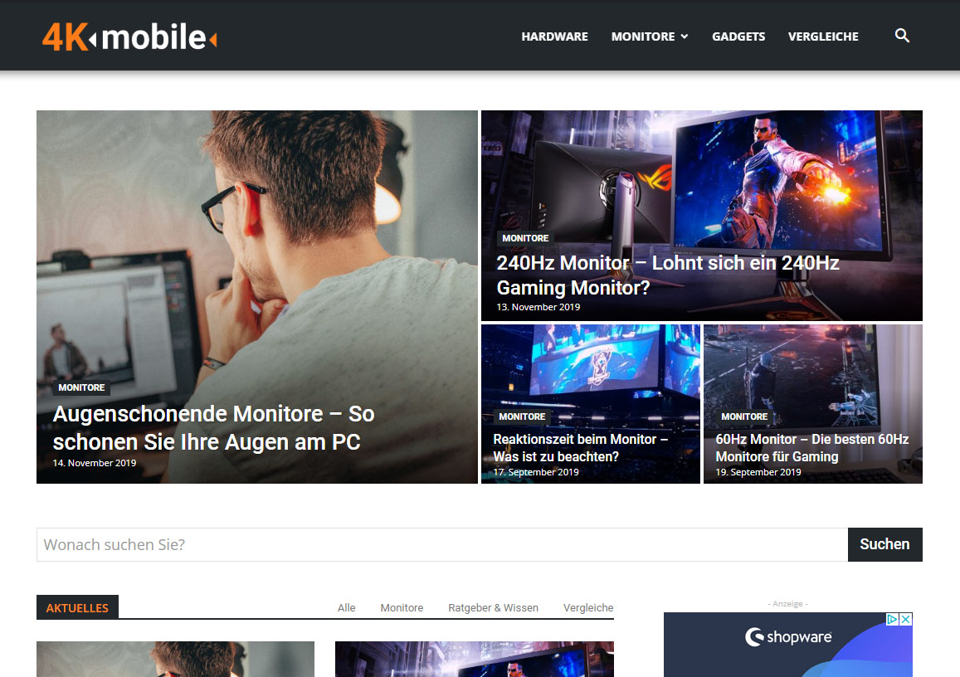Expand the Monitore menu dropdown arrow
The width and height of the screenshot is (960, 677).
click(685, 37)
